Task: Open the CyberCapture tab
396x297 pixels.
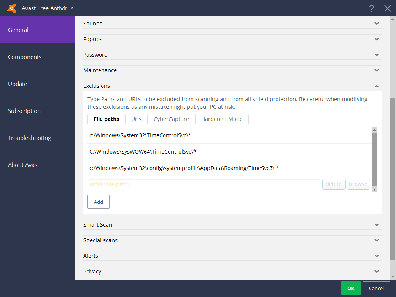Action: pyautogui.click(x=171, y=119)
